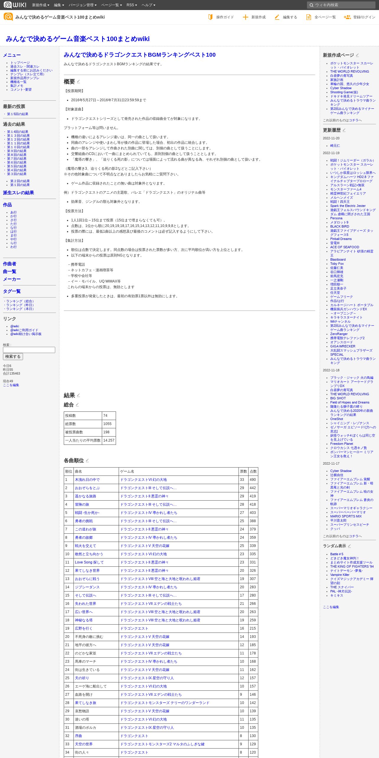Open 過去スレ・関連スレ link

[25, 66]
